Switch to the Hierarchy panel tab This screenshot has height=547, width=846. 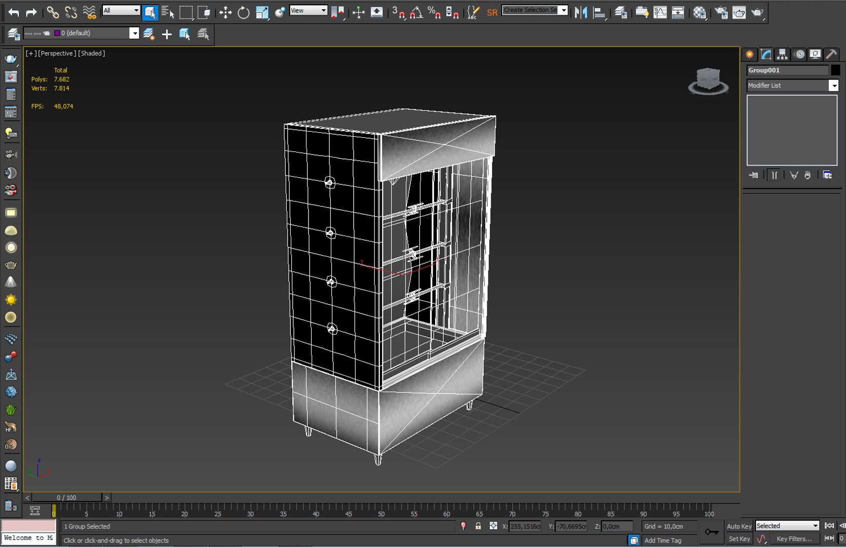(782, 54)
